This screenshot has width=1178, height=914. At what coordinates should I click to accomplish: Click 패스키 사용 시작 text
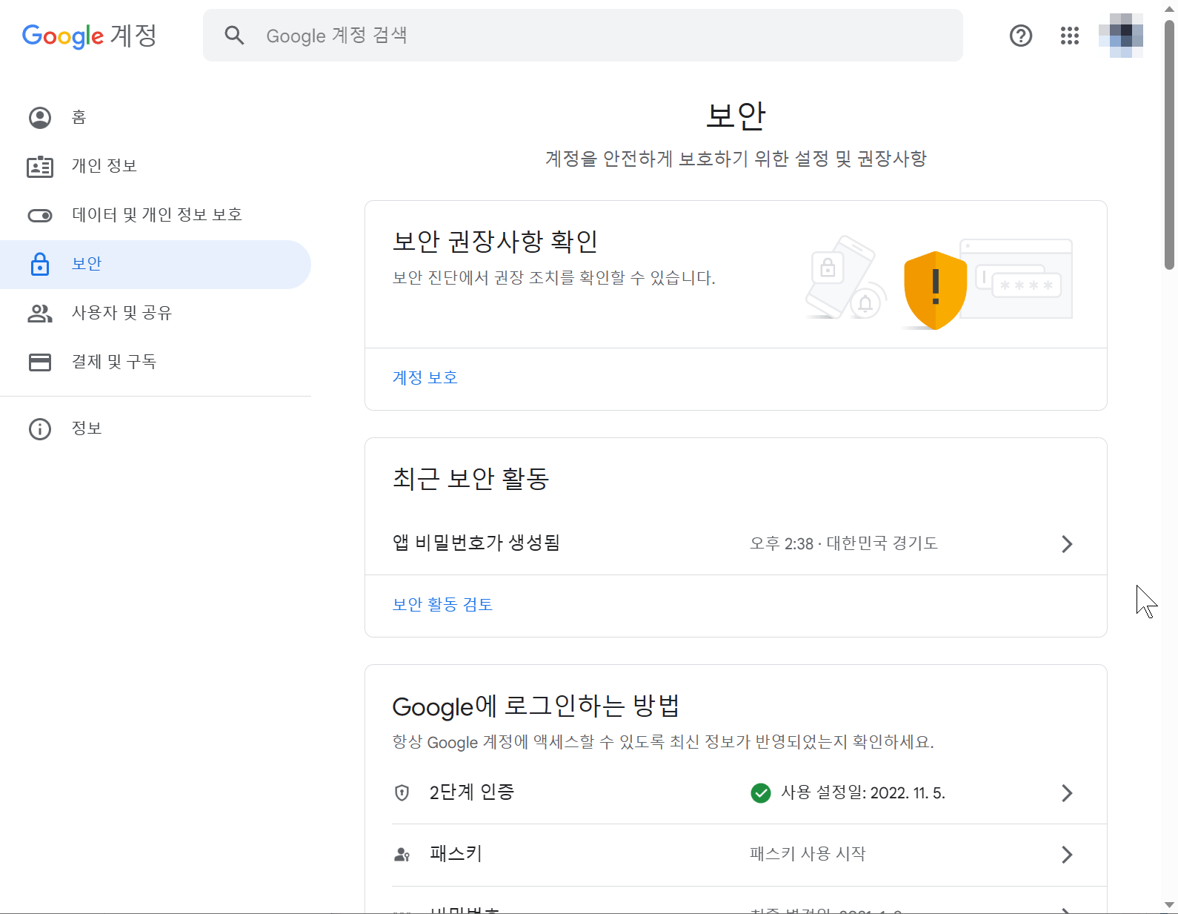tap(808, 854)
